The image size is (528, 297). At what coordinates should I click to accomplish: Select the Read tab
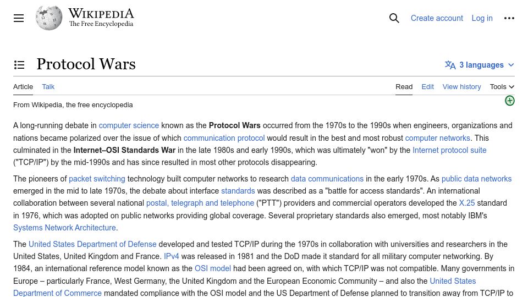(404, 86)
